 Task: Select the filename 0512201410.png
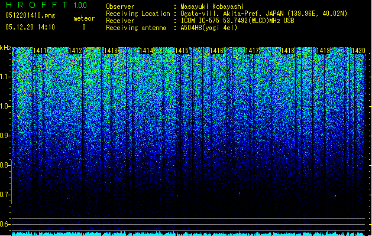(30, 16)
